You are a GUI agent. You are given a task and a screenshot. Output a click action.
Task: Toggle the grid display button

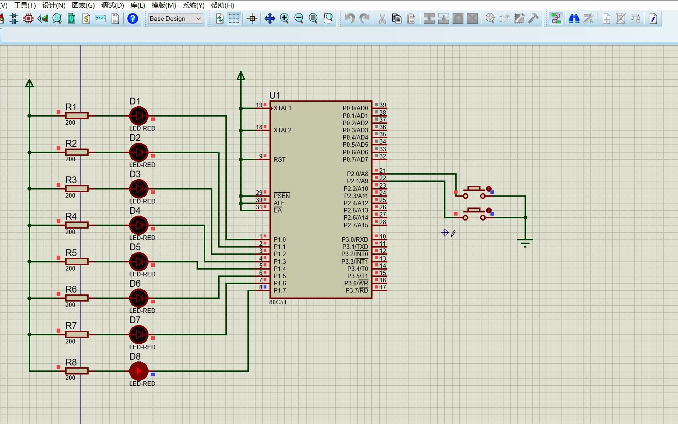click(234, 18)
